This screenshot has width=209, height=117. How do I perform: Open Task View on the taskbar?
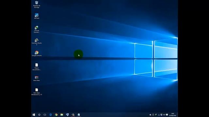click(x=45, y=115)
